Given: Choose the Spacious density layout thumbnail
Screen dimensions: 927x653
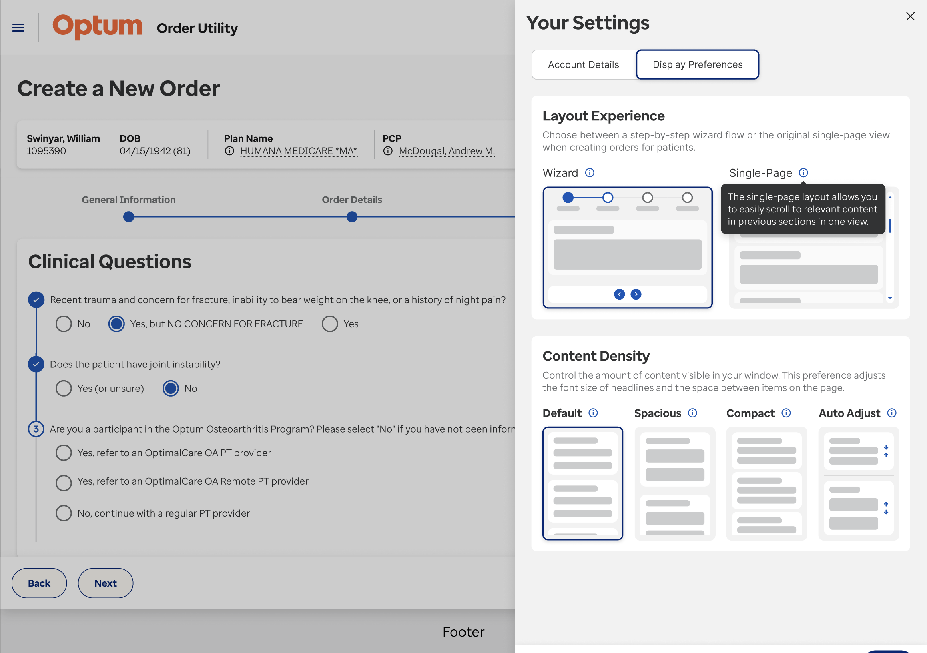Looking at the screenshot, I should [675, 483].
